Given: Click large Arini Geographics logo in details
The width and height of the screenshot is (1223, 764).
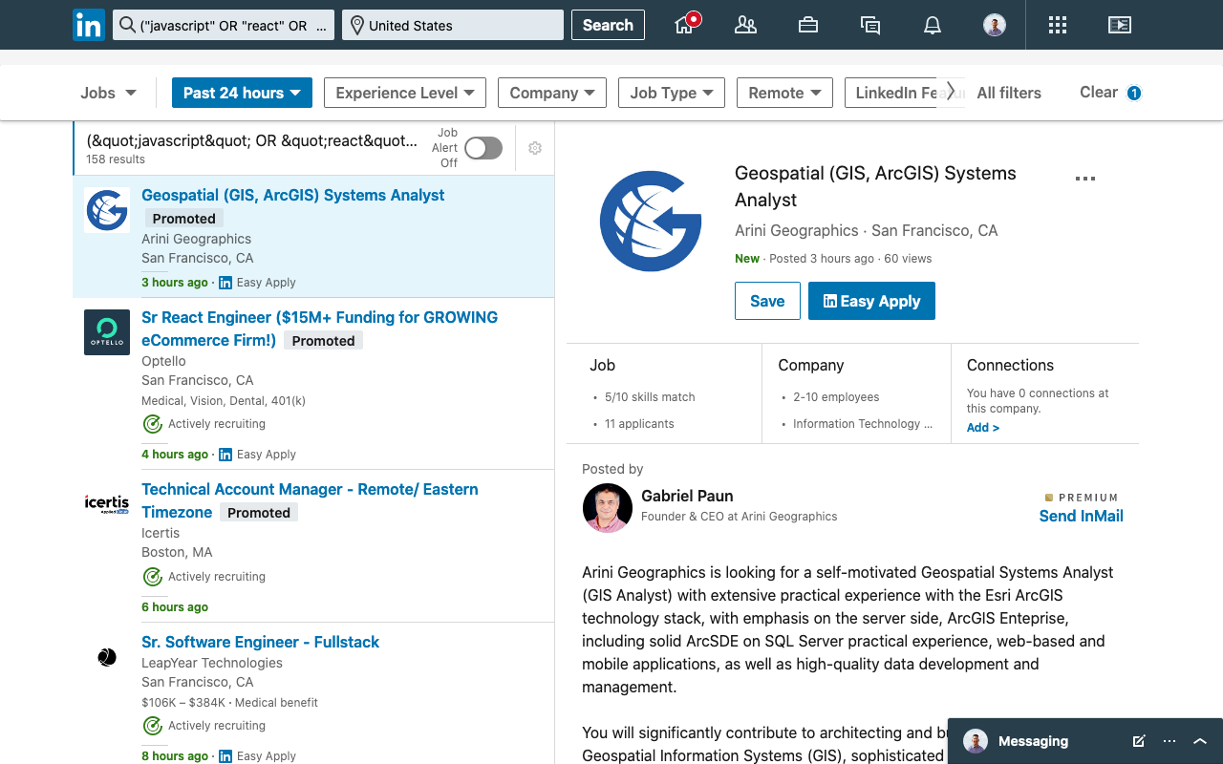Looking at the screenshot, I should (x=651, y=222).
